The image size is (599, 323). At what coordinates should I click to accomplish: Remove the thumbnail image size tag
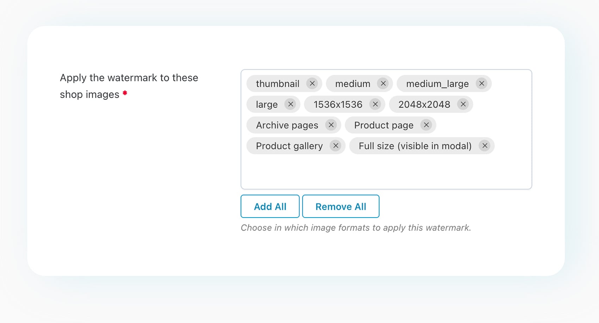tap(312, 84)
